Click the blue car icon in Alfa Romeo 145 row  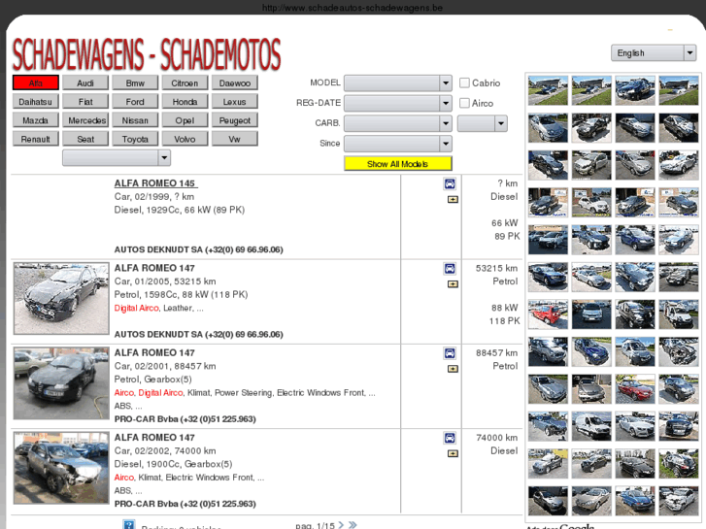[450, 183]
